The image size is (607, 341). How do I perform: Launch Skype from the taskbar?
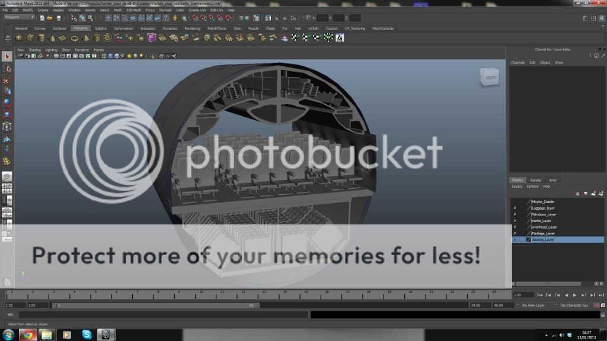(x=87, y=334)
